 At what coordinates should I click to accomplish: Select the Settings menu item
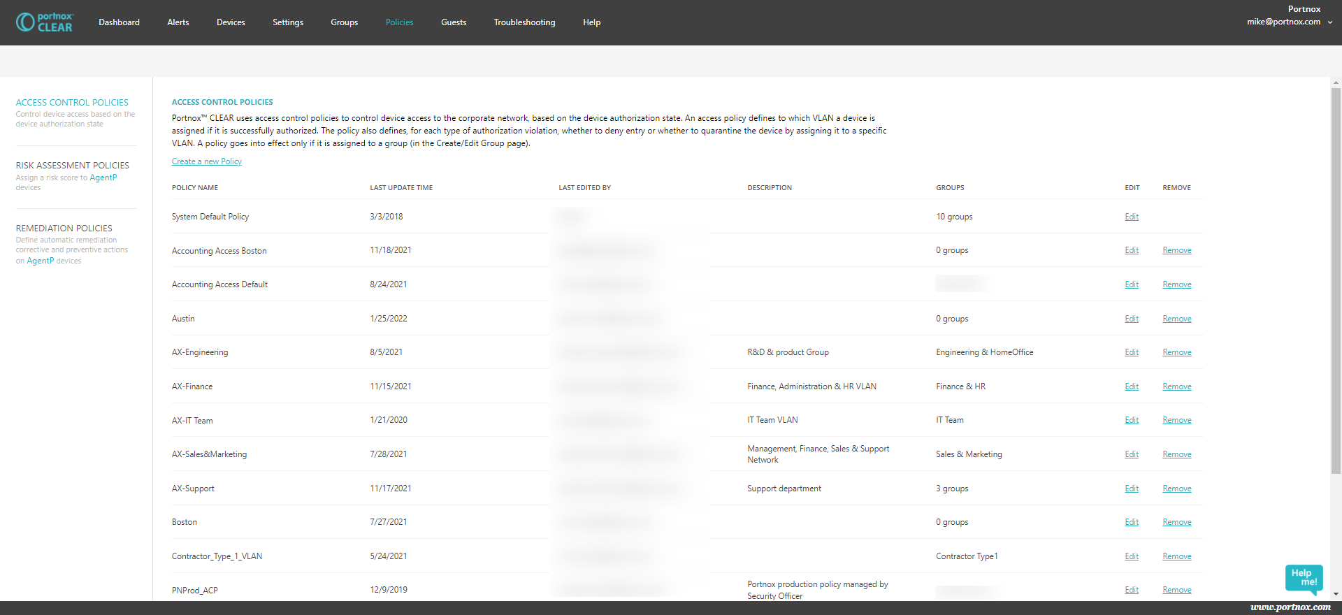point(288,22)
